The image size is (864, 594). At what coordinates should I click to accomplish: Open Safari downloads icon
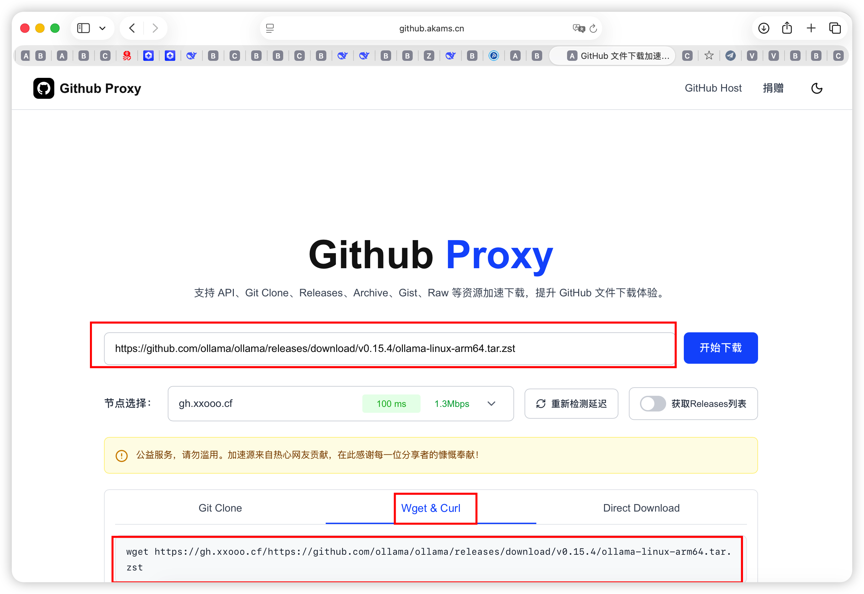coord(764,28)
